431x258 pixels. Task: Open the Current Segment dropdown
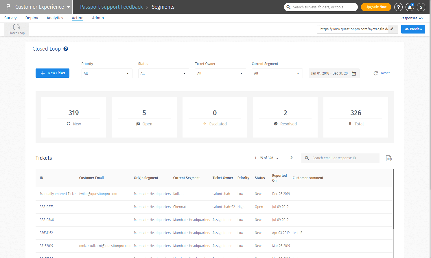(x=277, y=73)
